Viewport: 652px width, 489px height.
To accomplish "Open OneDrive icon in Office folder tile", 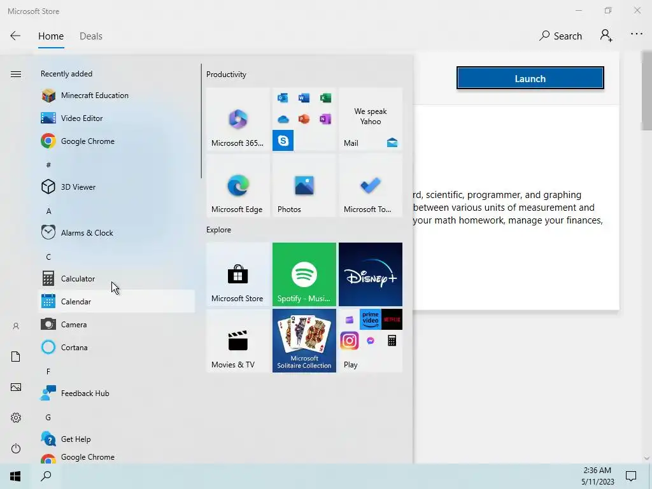I will tap(283, 119).
